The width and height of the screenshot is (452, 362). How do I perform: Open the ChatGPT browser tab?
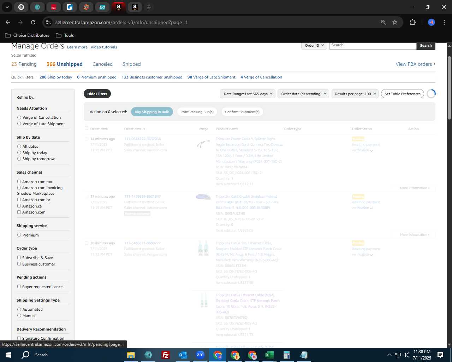(21, 7)
